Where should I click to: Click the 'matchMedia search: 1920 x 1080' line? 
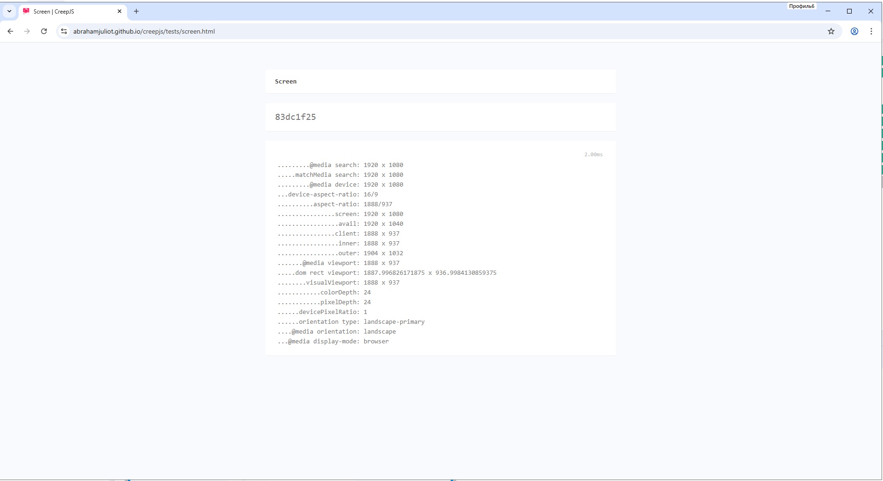(x=340, y=175)
